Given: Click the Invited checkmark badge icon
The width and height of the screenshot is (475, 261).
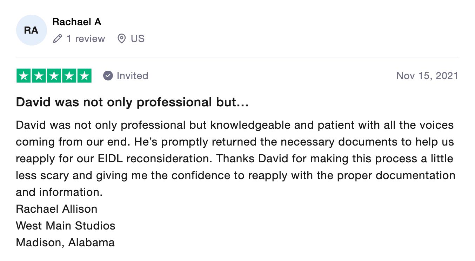Looking at the screenshot, I should point(108,76).
